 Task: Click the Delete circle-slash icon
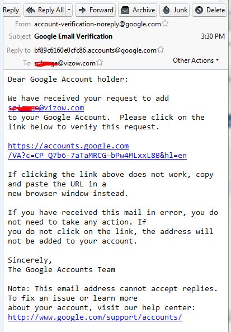[199, 10]
